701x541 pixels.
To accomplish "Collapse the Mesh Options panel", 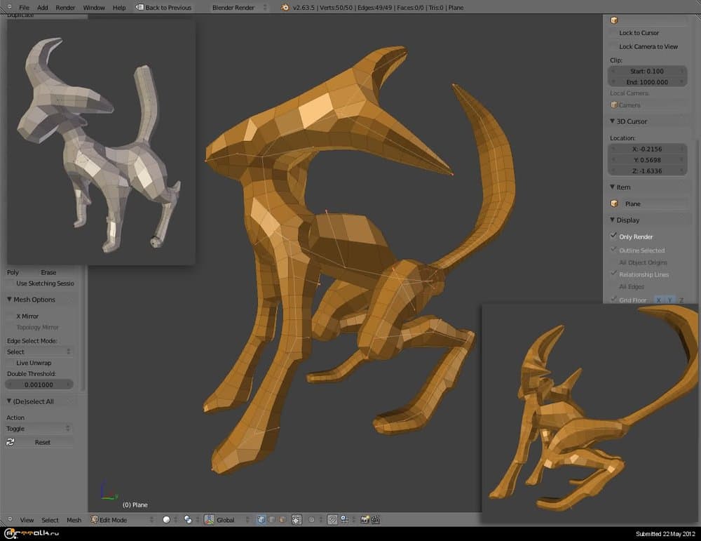I will [x=9, y=300].
